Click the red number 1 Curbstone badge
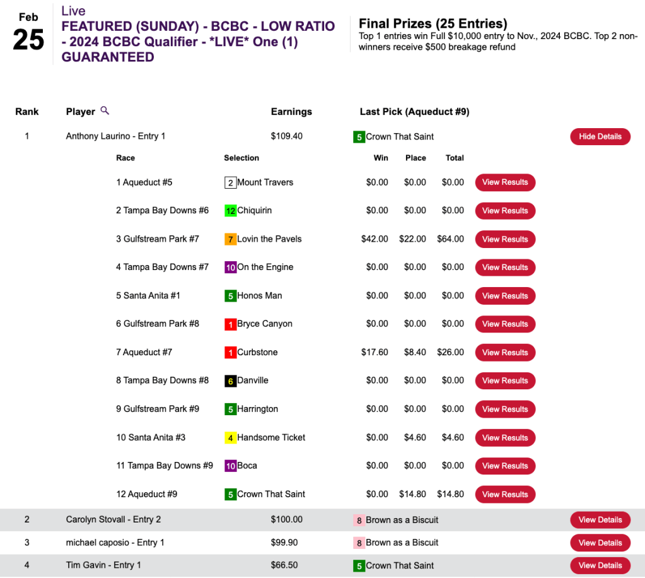The width and height of the screenshot is (645, 578). click(x=230, y=352)
